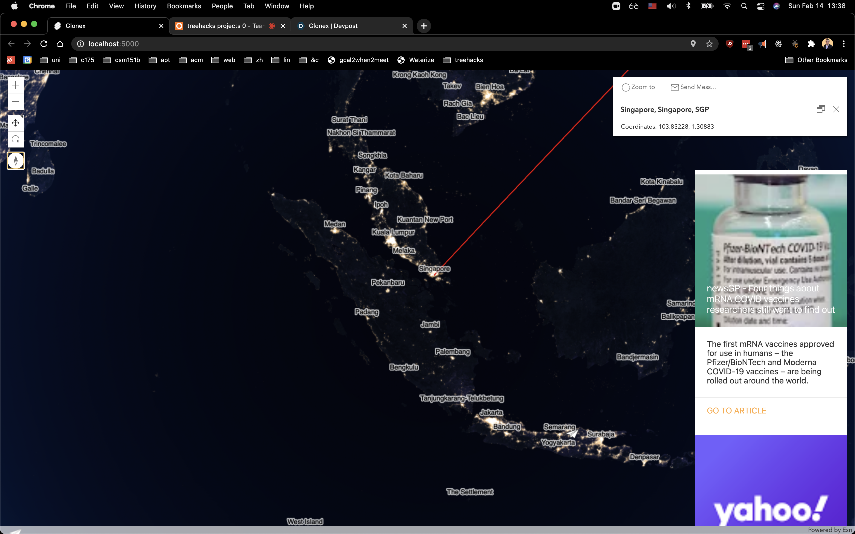
Task: Click the map zoom in plus button
Action: (x=16, y=85)
